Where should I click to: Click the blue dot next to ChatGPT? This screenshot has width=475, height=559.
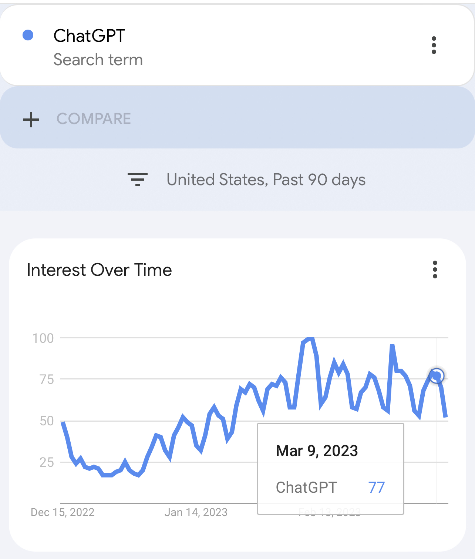coord(28,35)
